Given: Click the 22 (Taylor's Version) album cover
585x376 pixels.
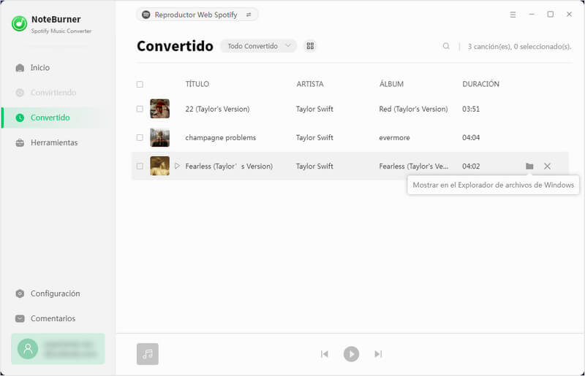Looking at the screenshot, I should 159,109.
